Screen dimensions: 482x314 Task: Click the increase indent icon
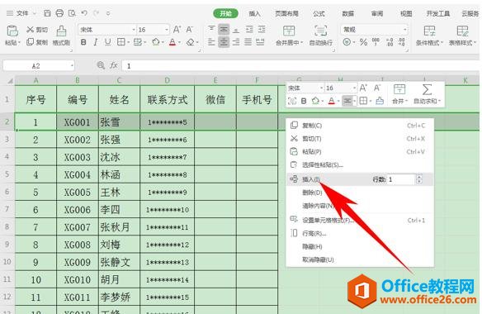pyautogui.click(x=262, y=30)
